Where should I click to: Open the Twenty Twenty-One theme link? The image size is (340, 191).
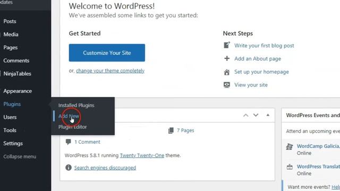[142, 155]
